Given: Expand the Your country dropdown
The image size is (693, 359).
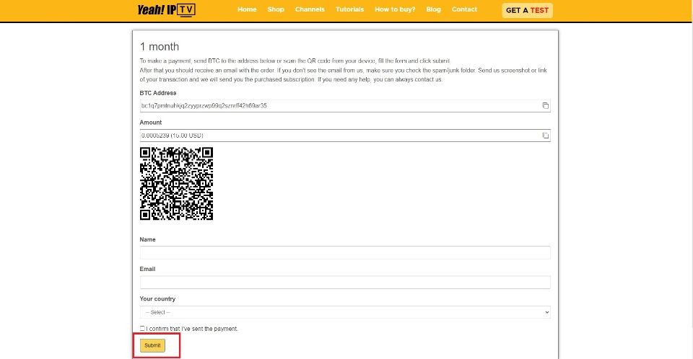Looking at the screenshot, I should pyautogui.click(x=345, y=312).
